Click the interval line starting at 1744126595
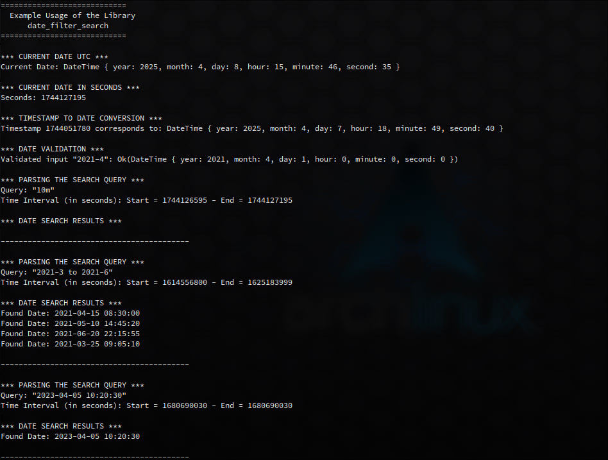The image size is (608, 460). 147,201
